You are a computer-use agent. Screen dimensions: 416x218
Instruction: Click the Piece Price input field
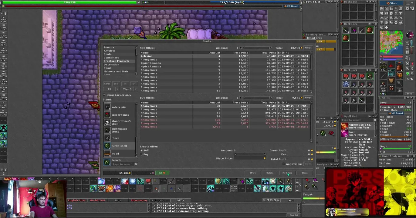[250, 158]
